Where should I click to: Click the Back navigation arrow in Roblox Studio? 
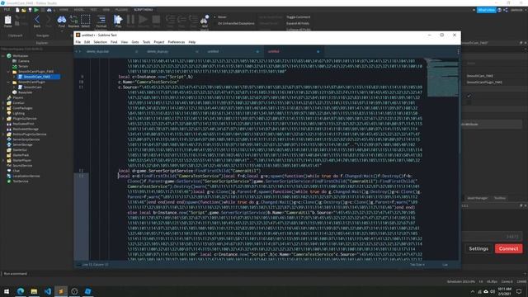tap(37, 21)
